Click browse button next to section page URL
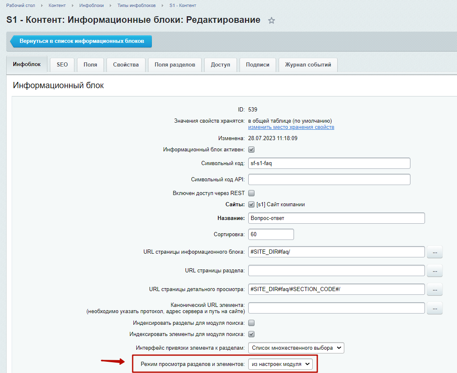 [x=435, y=271]
